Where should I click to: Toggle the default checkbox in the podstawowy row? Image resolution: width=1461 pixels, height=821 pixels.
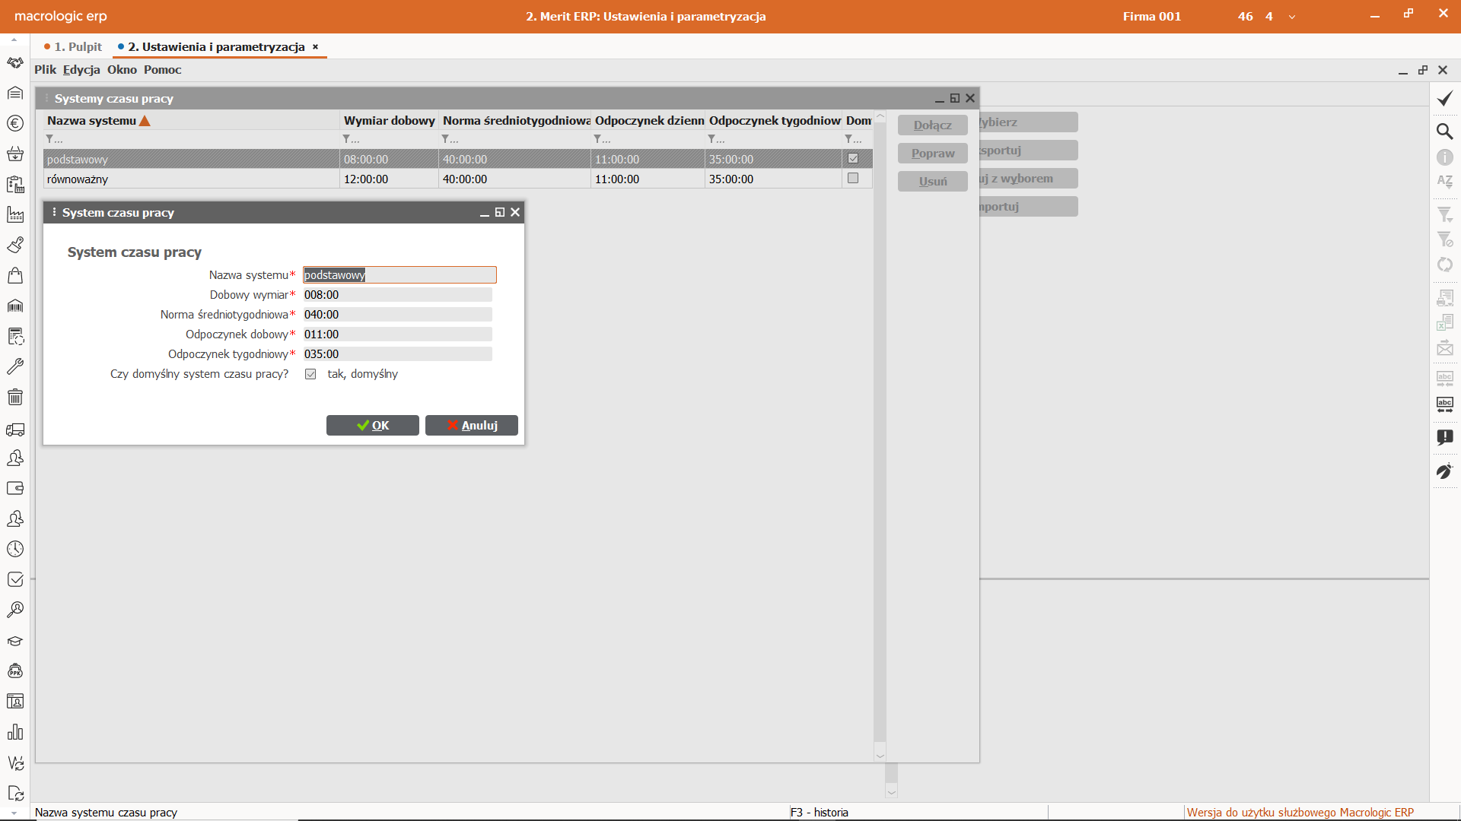tap(853, 159)
